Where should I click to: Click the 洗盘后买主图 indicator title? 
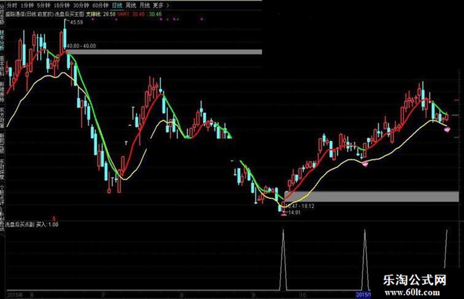(70, 14)
